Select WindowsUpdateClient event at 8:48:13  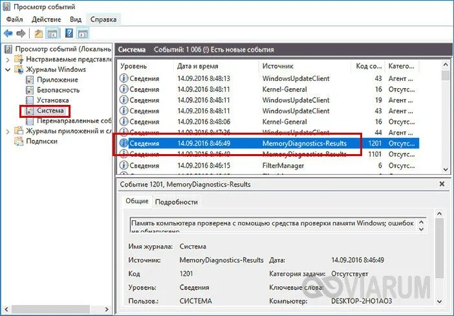point(268,78)
